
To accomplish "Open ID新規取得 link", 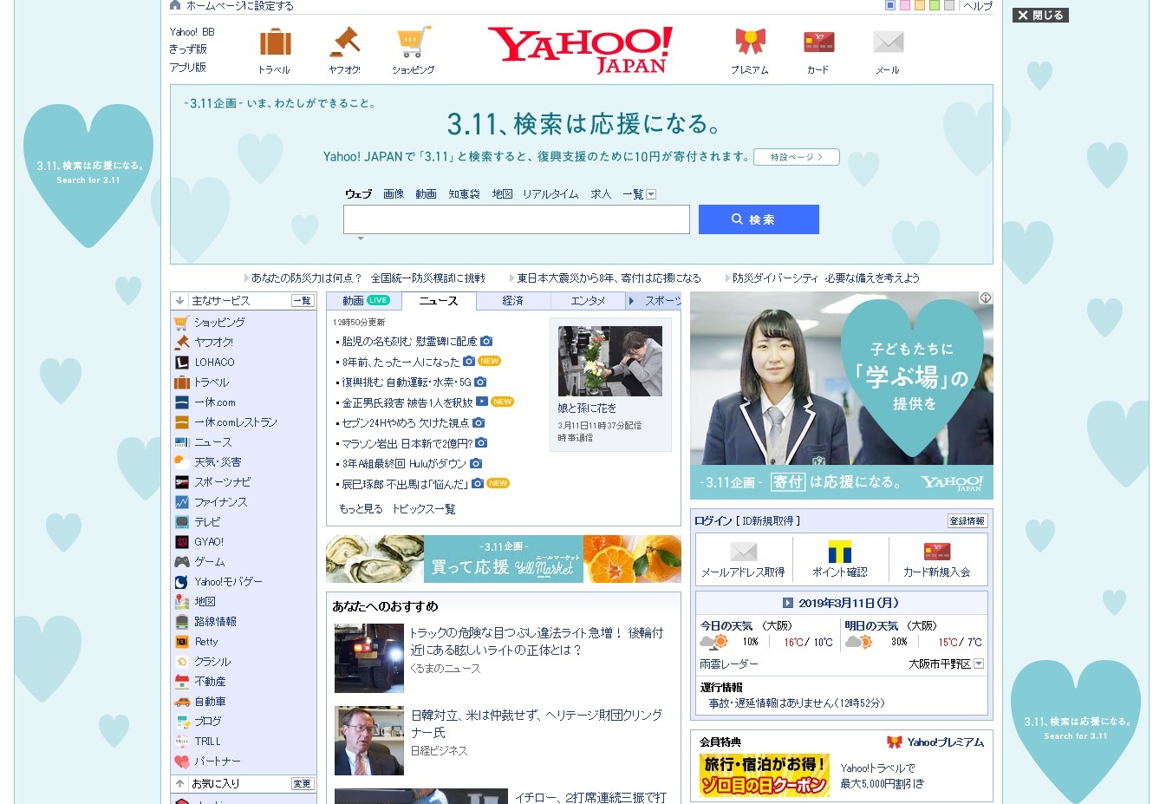I will pyautogui.click(x=768, y=521).
